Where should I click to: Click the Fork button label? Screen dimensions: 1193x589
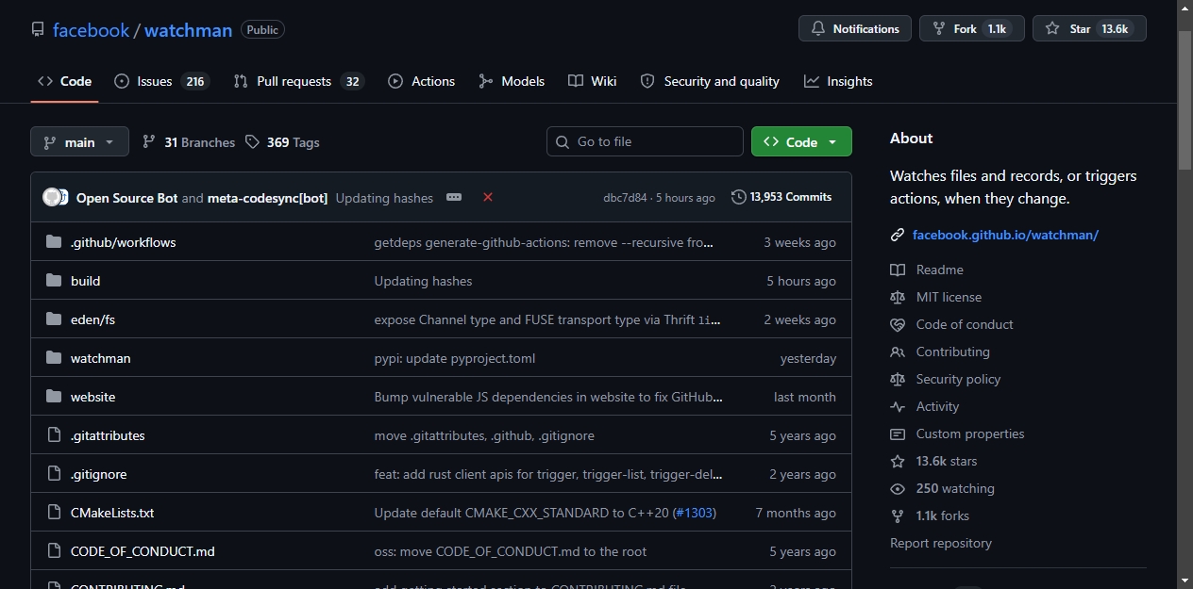tap(965, 29)
